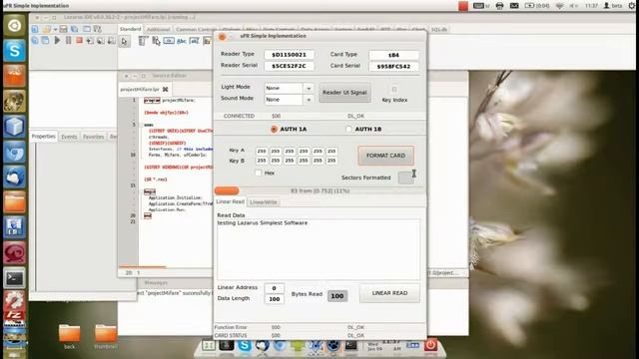Click the paw icon in bottom dock
This screenshot has width=639, height=359.
[332, 346]
